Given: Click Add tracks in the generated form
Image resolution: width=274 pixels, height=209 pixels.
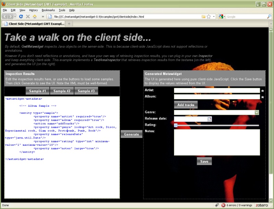Looking at the screenshot, I should click(185, 104).
